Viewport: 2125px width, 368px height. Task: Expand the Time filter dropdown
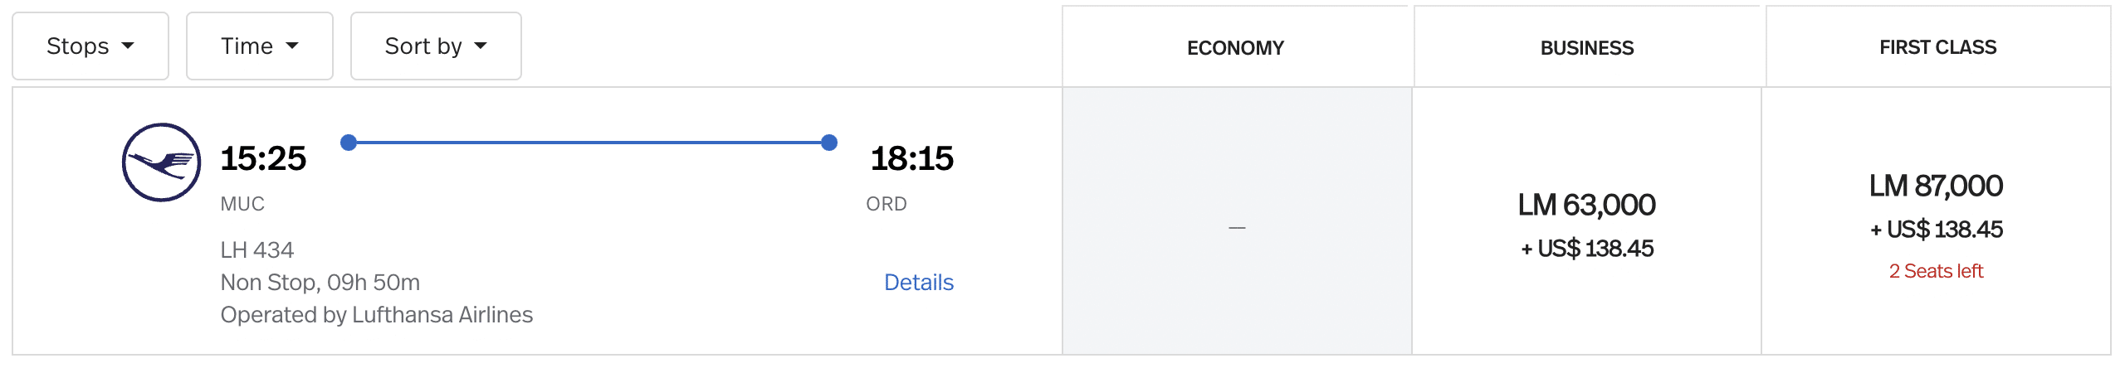coord(259,46)
